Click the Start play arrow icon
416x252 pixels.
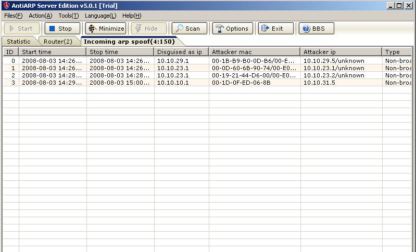click(11, 29)
